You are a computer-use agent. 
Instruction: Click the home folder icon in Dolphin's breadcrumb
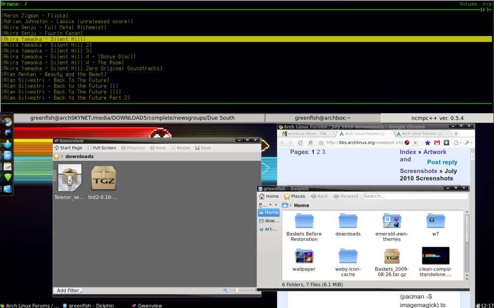coord(285,205)
